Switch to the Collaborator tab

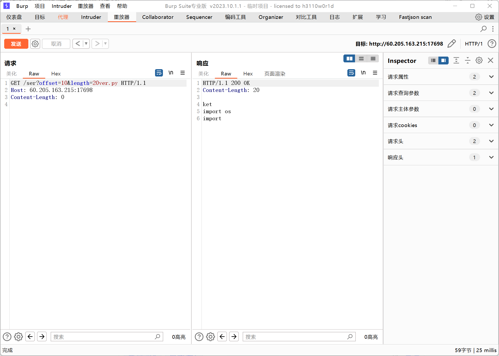(158, 17)
